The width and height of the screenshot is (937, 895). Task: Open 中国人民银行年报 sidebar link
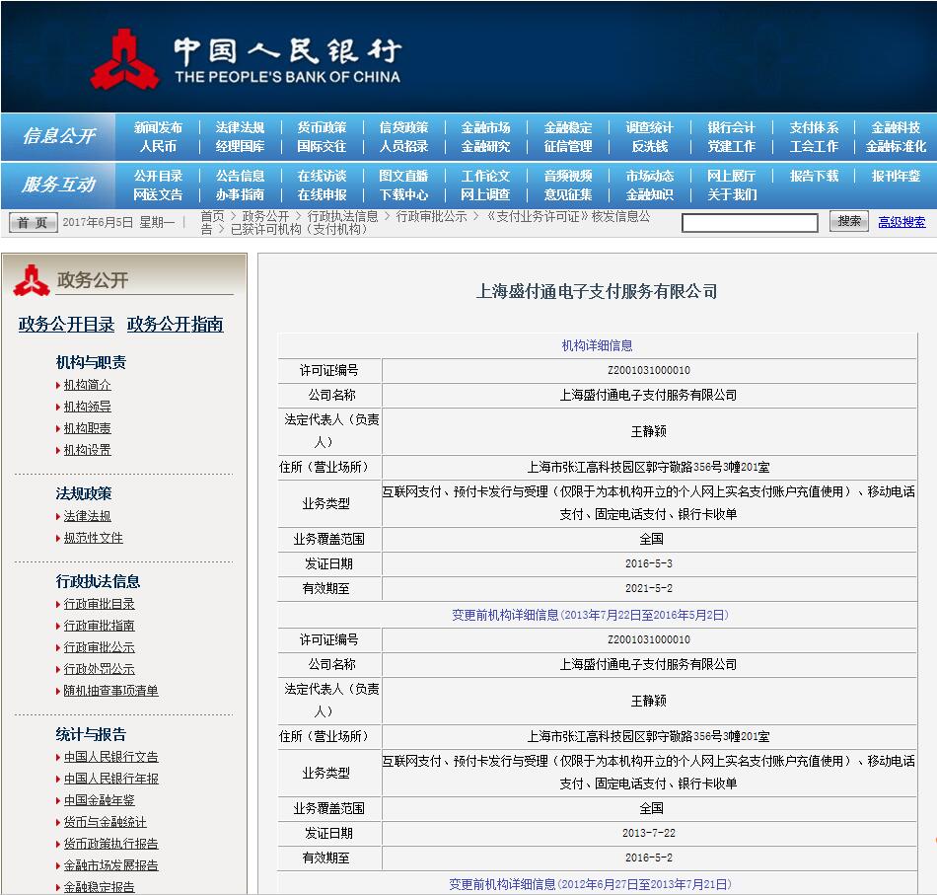click(x=111, y=779)
